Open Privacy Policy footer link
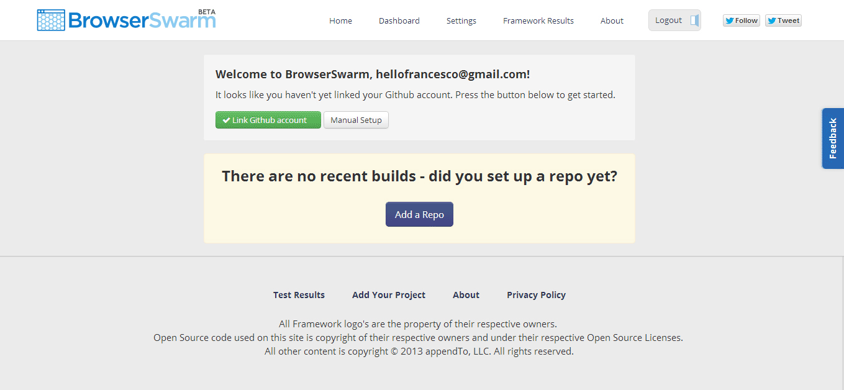The image size is (844, 390). 536,295
